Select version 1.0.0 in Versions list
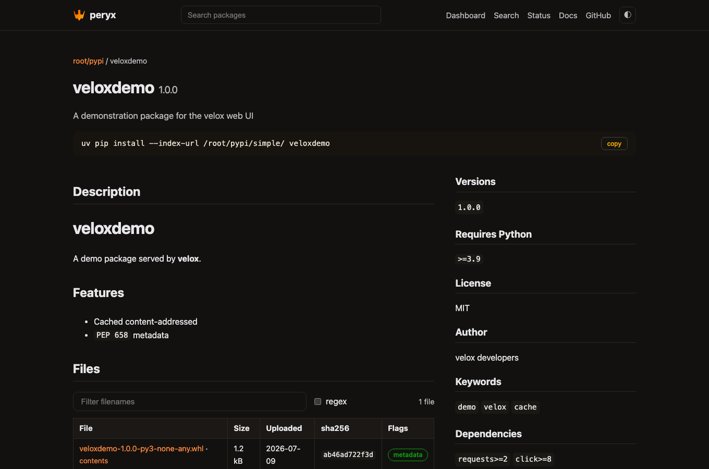709x469 pixels. click(469, 207)
